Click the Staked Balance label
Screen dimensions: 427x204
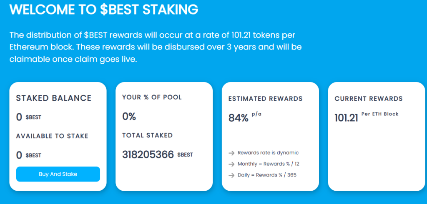pos(53,98)
